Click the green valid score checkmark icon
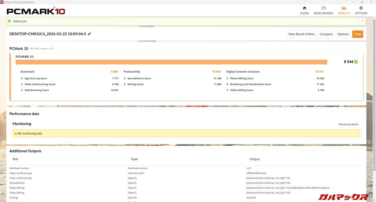376x202 pixels. [x=9, y=21]
